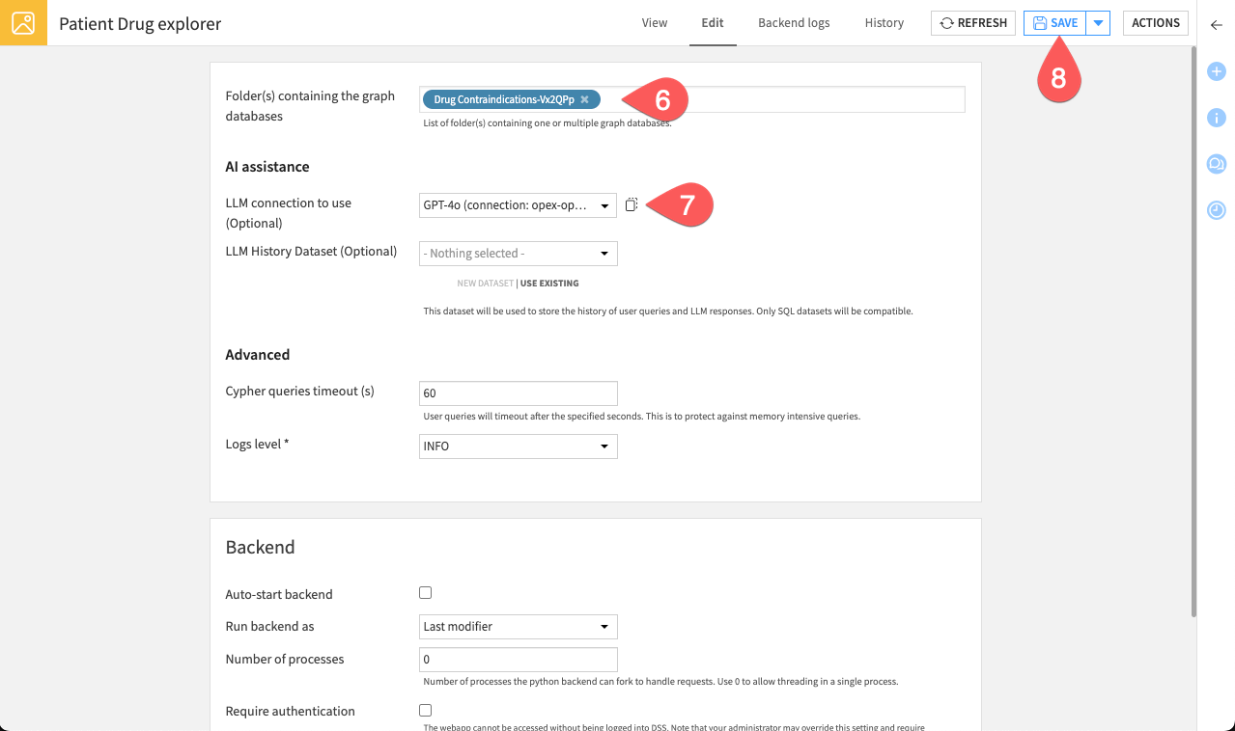1235x731 pixels.
Task: Open the View tab
Action: (654, 22)
